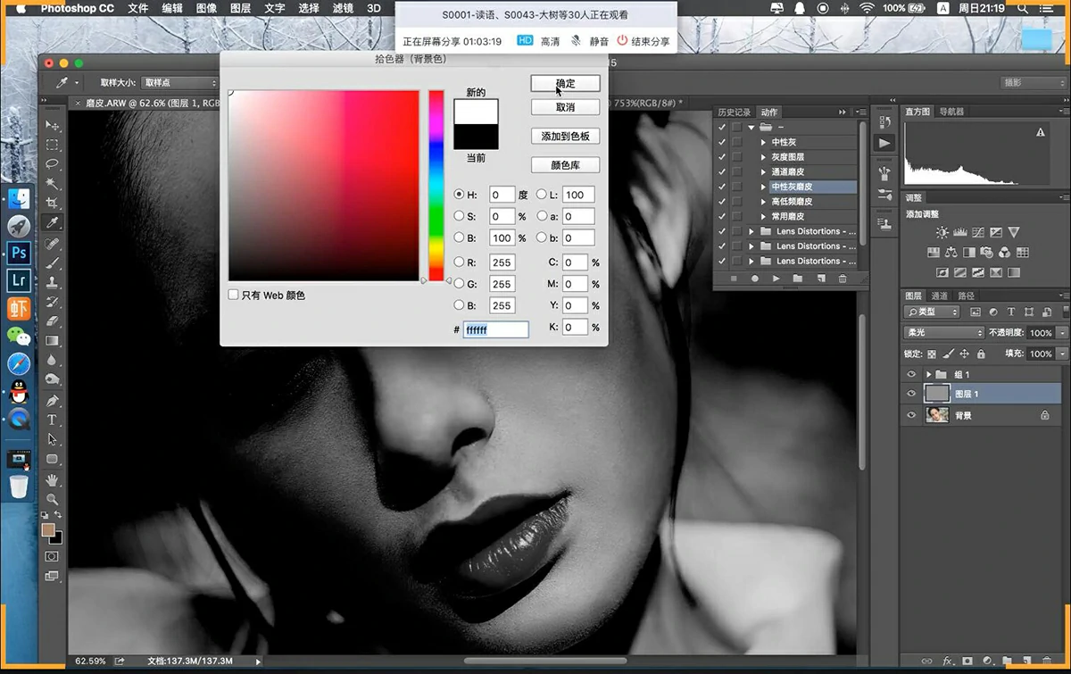Confirm color with 确定 button
The width and height of the screenshot is (1071, 674).
[x=565, y=83]
